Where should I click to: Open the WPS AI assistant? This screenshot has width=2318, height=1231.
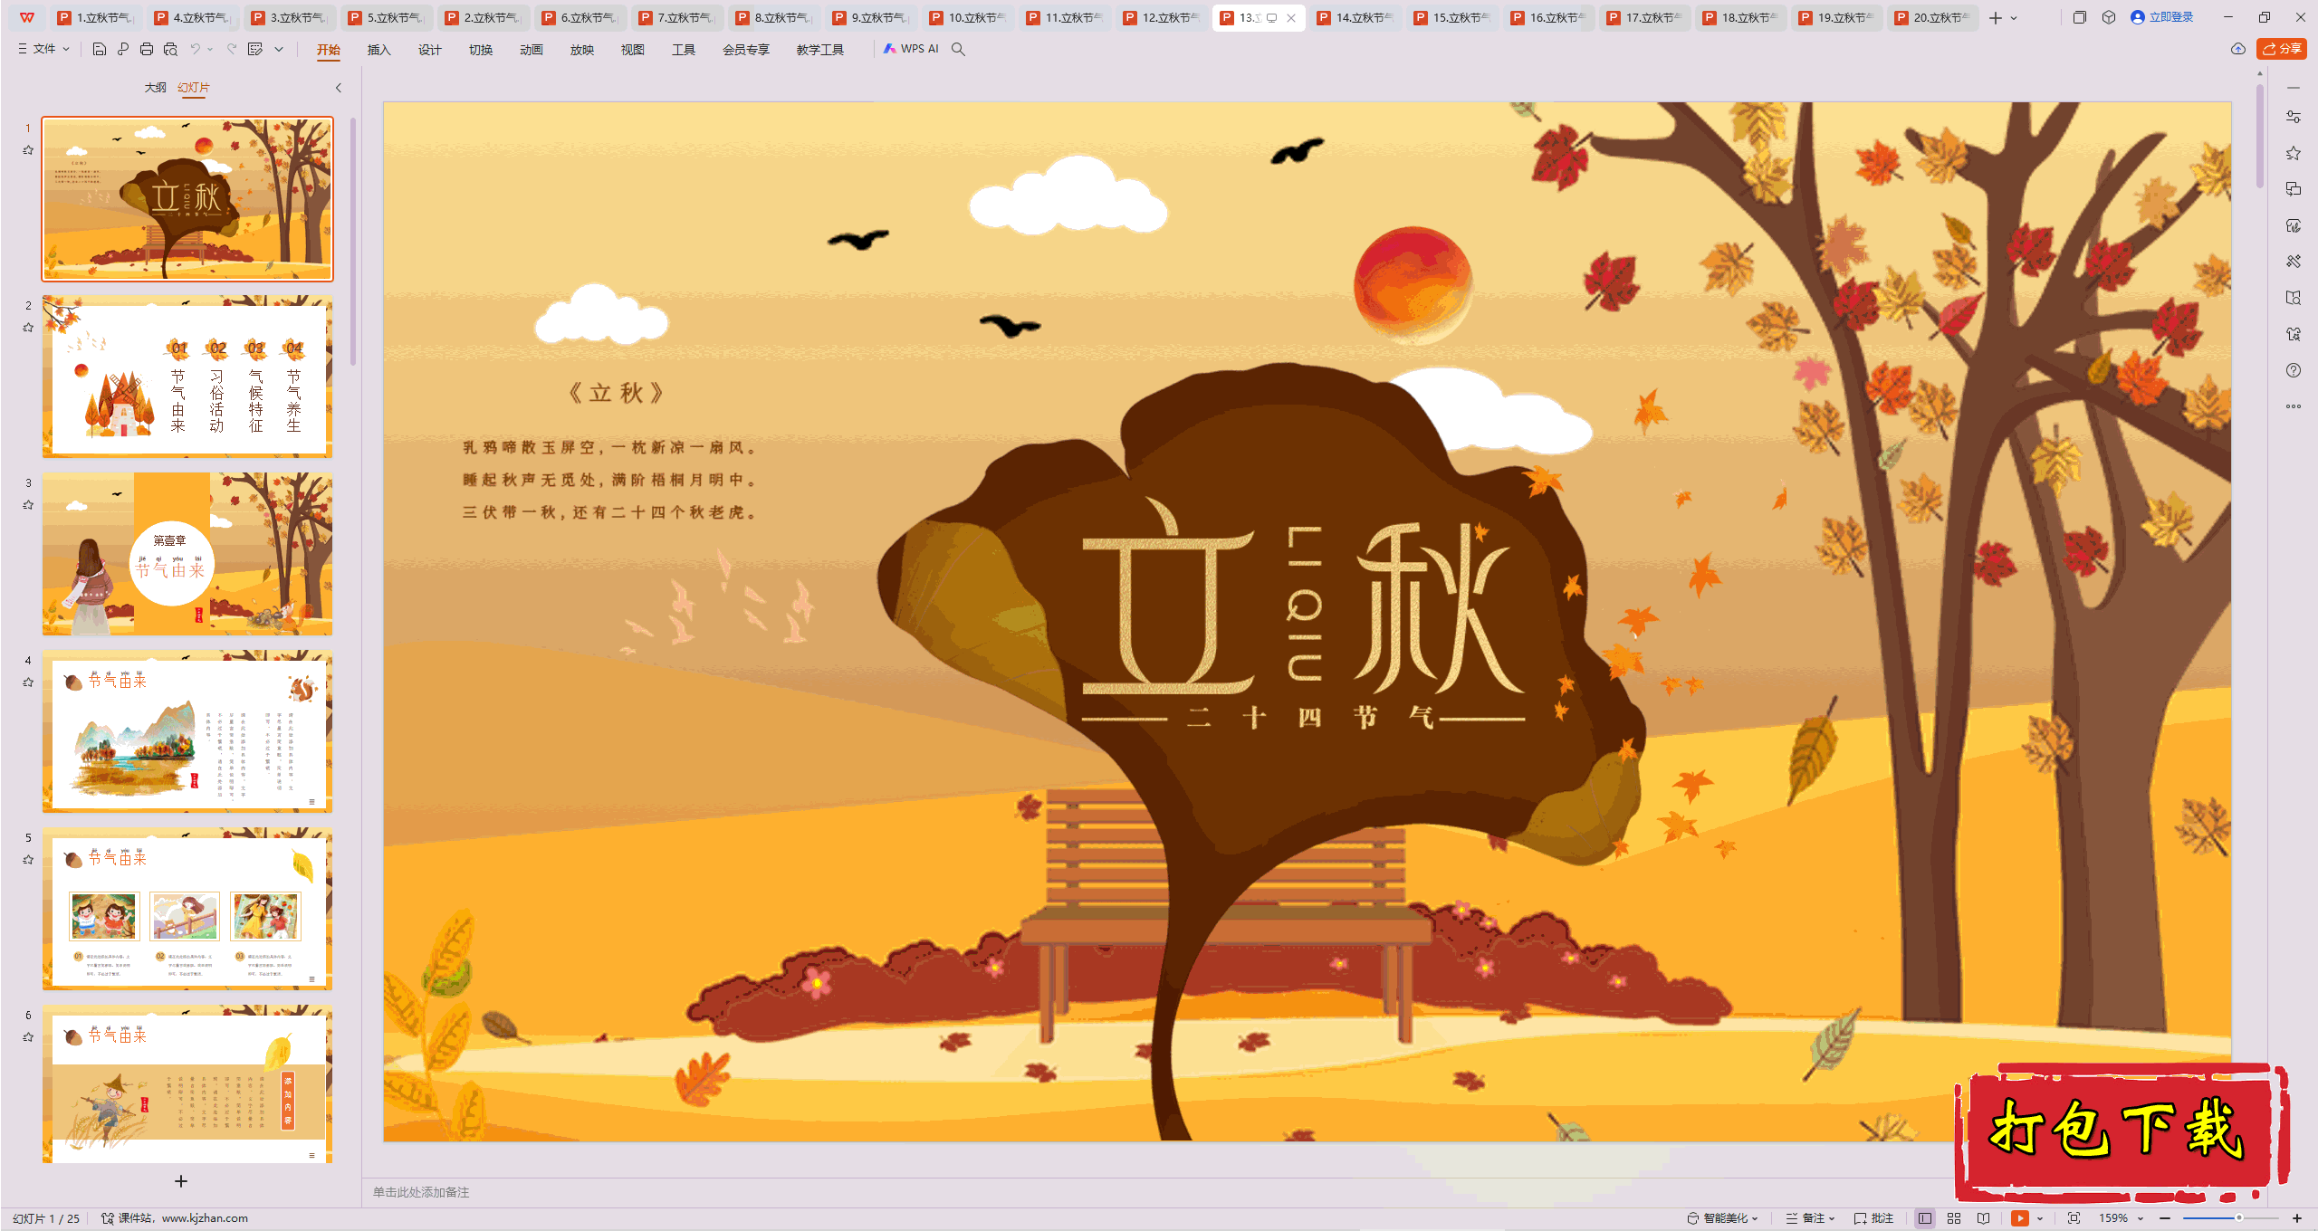pos(911,49)
